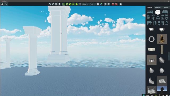
Task: Pick the curved quarter-arc thumbnail
Action: click(x=151, y=81)
